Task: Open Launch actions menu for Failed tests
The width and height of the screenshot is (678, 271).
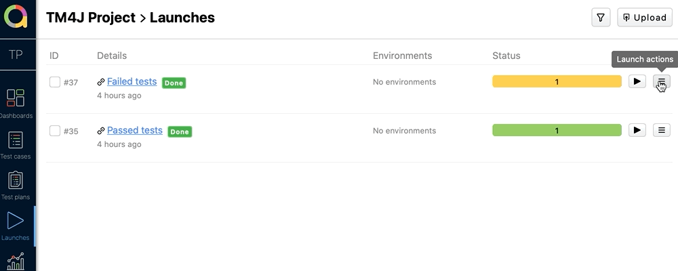Action: click(661, 81)
